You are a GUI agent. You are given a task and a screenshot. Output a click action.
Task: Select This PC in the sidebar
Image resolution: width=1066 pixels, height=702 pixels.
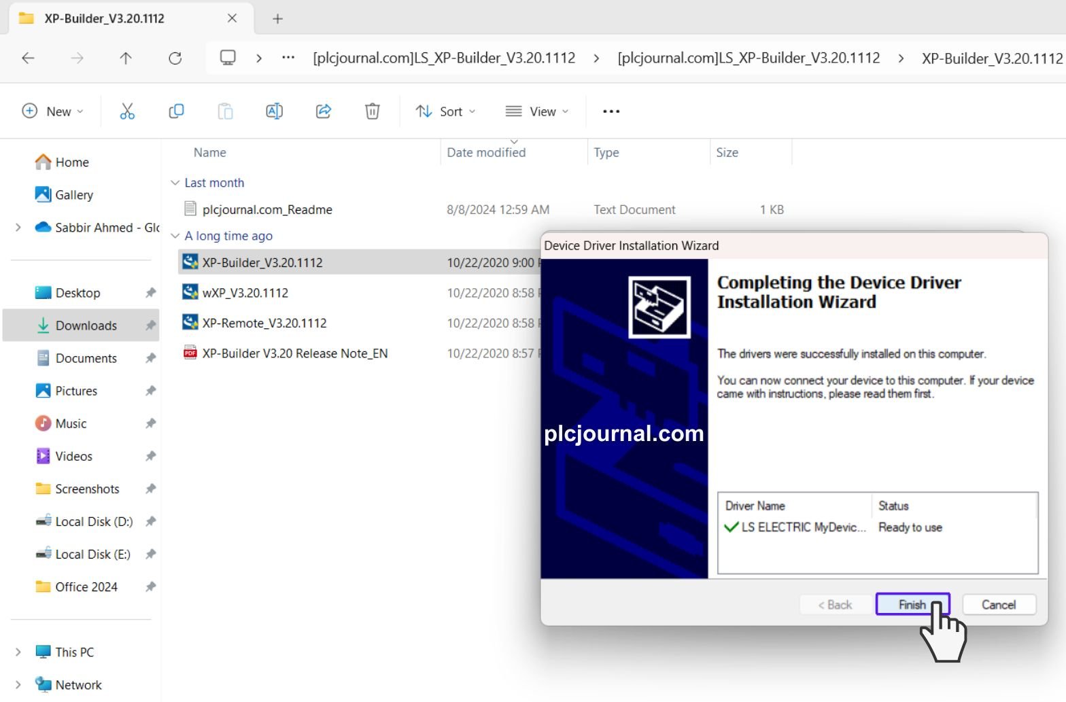click(75, 652)
